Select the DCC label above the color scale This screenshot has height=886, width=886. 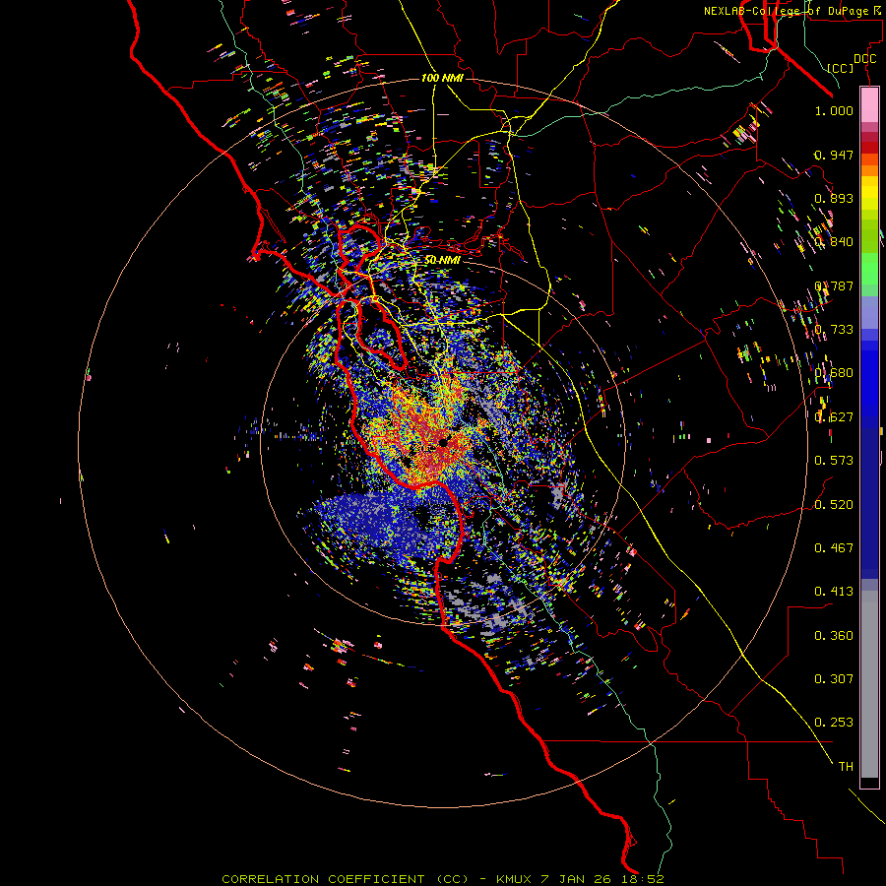(865, 59)
